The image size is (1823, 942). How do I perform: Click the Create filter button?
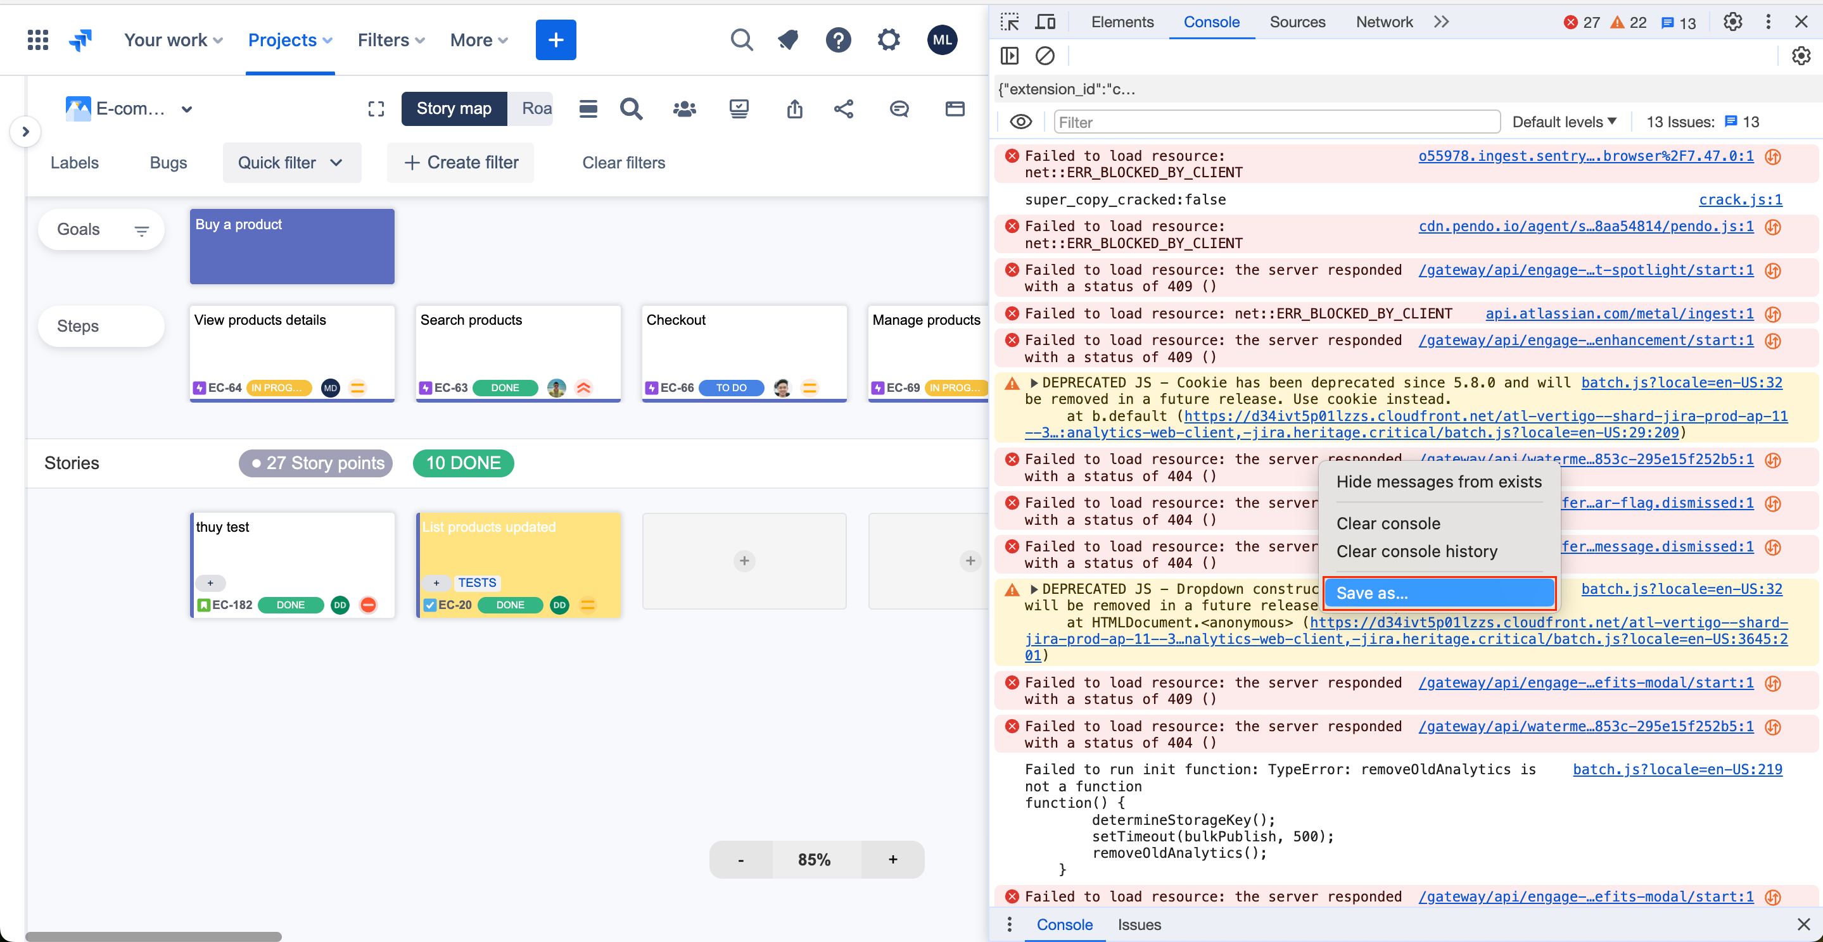pyautogui.click(x=461, y=163)
